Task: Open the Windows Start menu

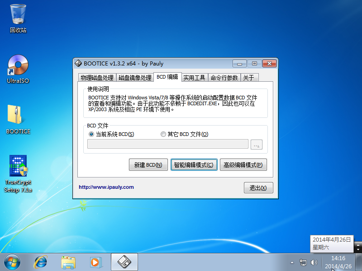Action: pyautogui.click(x=12, y=262)
